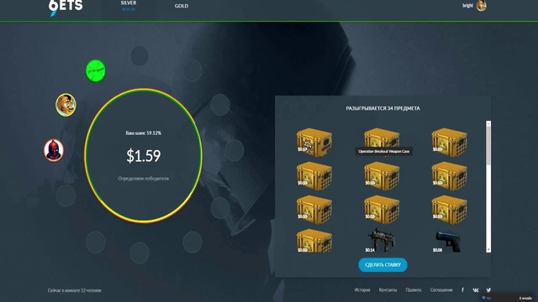Open the Правила link
538x302 pixels.
[x=414, y=290]
